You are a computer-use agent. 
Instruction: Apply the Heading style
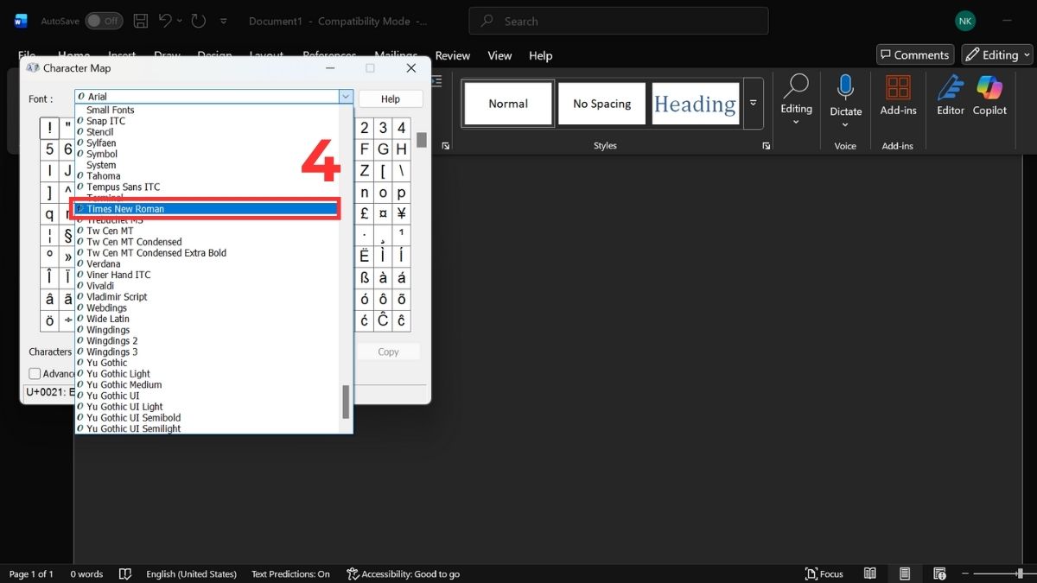coord(696,104)
